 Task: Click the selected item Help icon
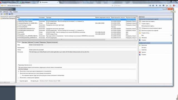click(140, 54)
